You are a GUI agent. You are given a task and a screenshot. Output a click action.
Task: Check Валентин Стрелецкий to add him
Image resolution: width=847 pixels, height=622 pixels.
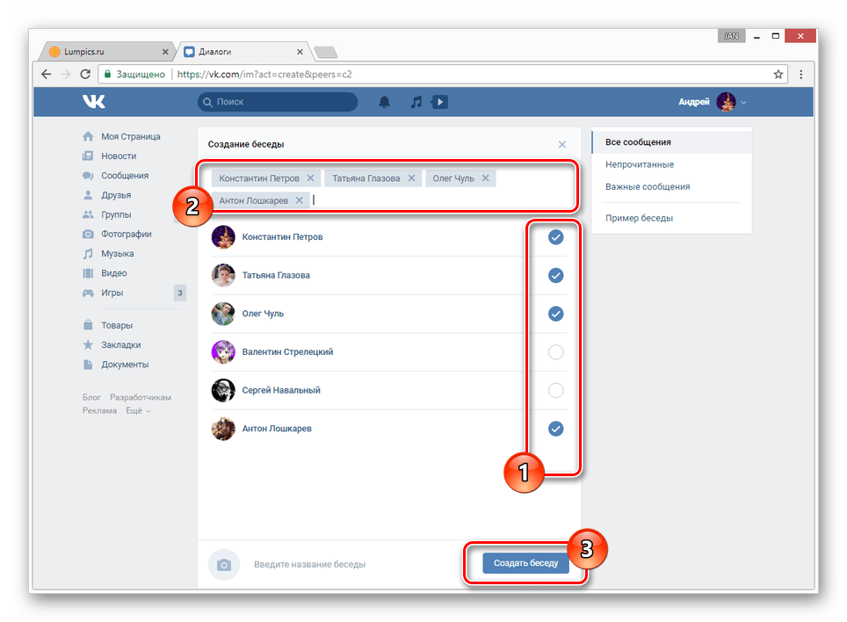[556, 352]
